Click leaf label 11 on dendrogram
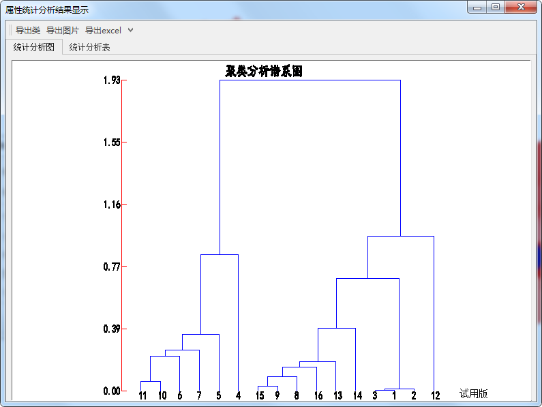Image resolution: width=542 pixels, height=407 pixels. point(142,395)
